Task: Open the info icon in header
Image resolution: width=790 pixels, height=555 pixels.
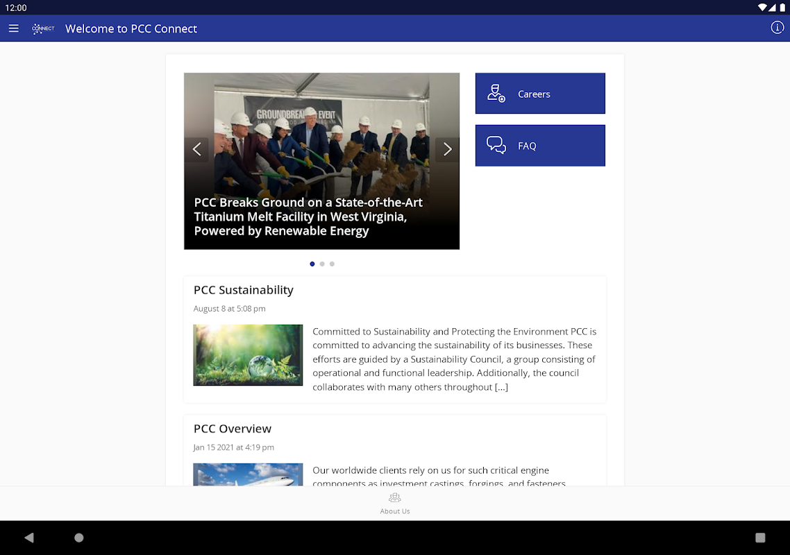Action: (x=777, y=28)
